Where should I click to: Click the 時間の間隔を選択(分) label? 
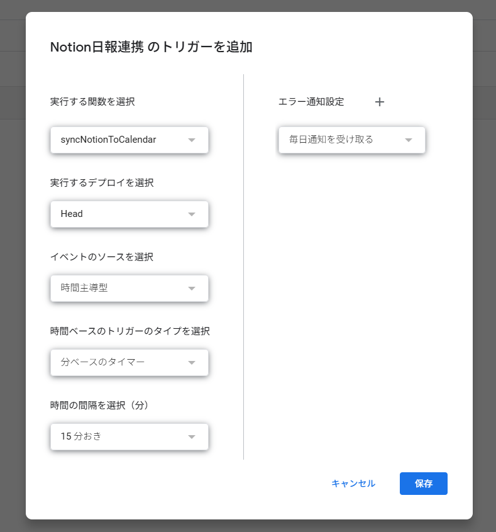(x=99, y=405)
